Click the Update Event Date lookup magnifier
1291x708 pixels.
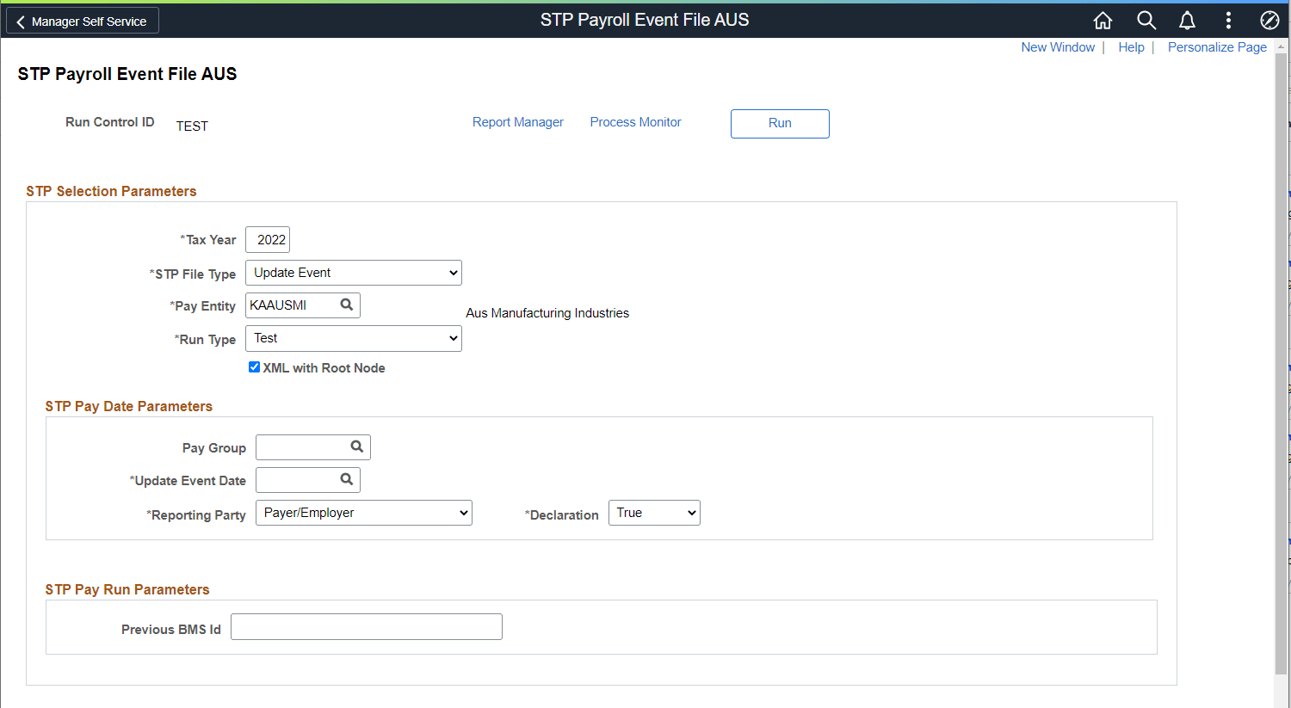click(x=347, y=479)
